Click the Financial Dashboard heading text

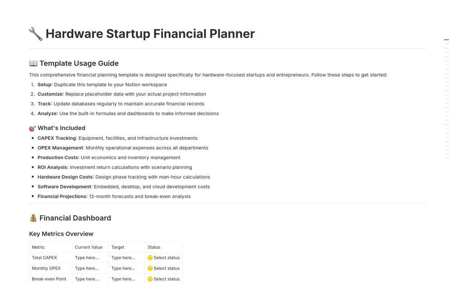[75, 218]
